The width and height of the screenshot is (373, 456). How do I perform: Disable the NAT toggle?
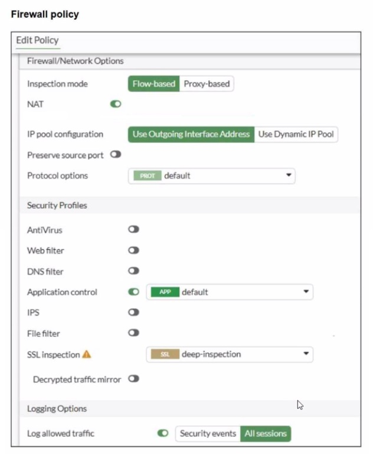116,104
